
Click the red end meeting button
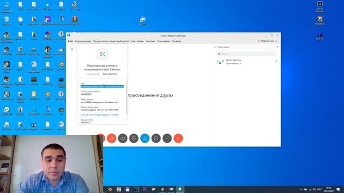coord(178,138)
